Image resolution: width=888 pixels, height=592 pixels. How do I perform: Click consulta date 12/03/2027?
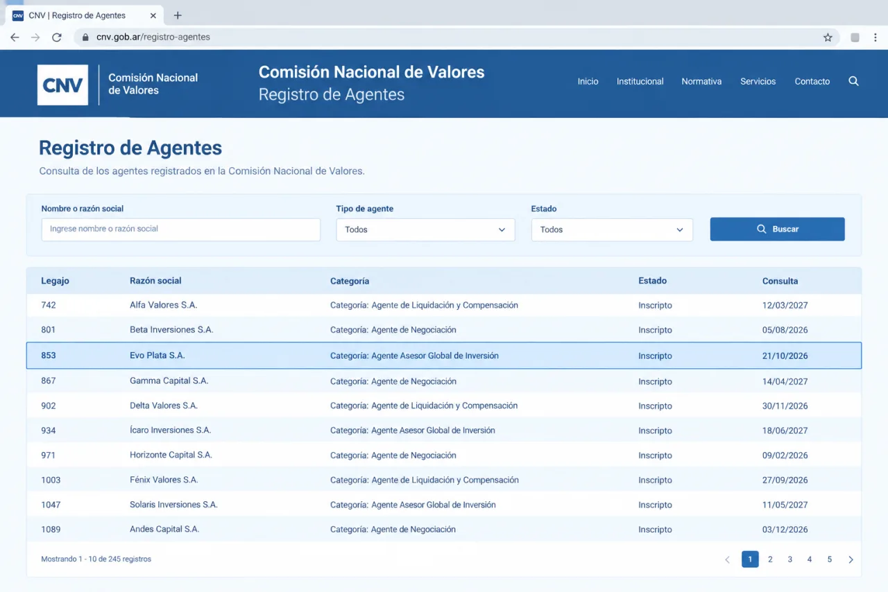[x=785, y=306]
